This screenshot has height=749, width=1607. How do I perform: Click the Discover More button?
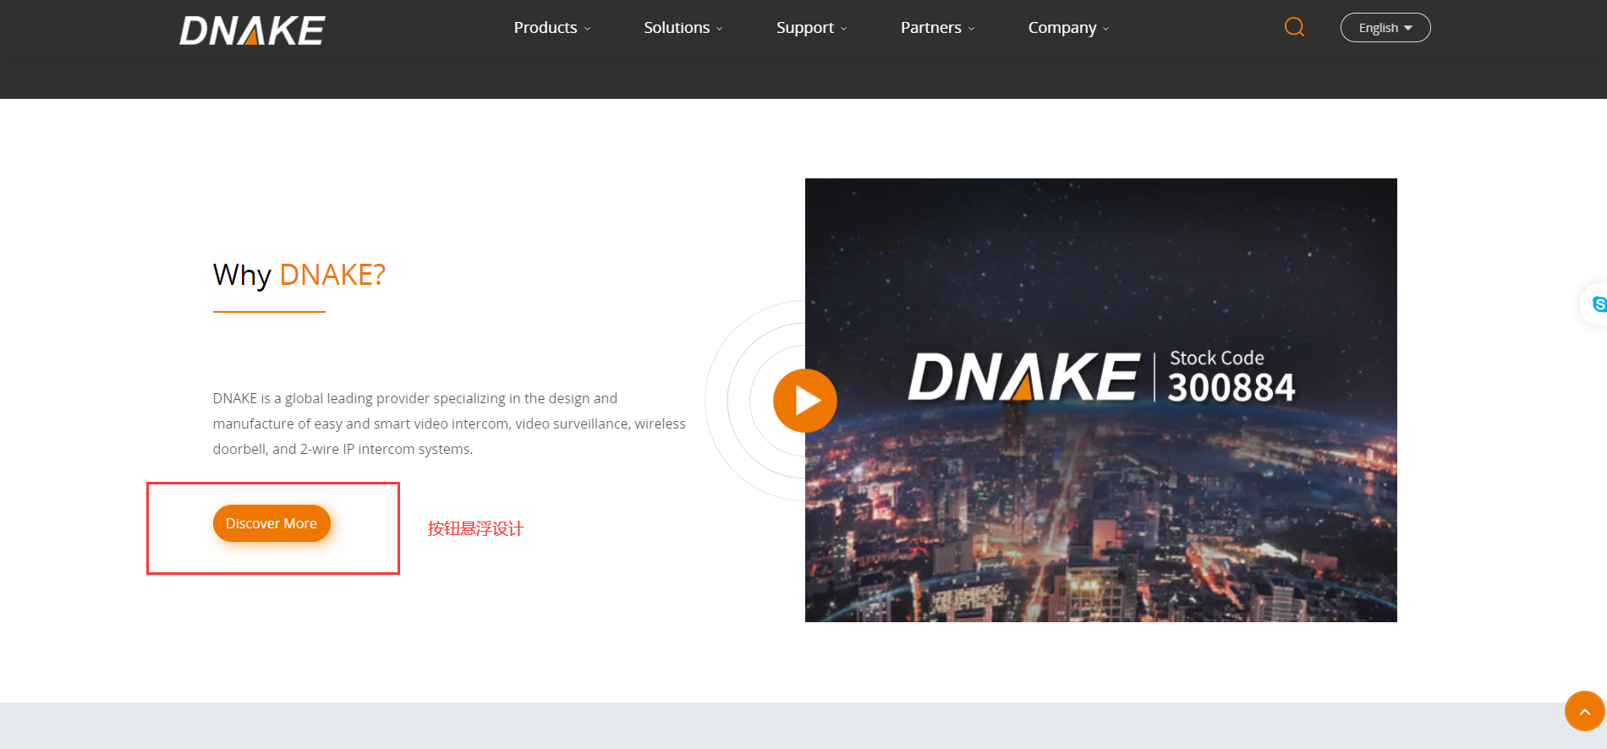[271, 523]
